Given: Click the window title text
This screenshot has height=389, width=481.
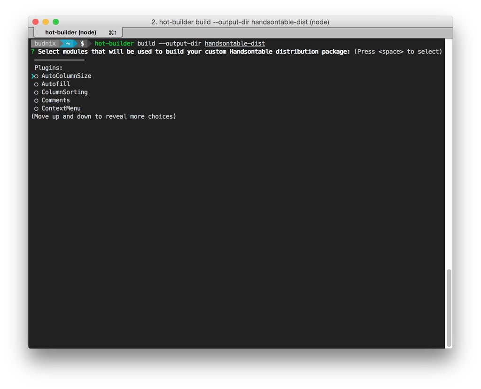Looking at the screenshot, I should coord(240,22).
